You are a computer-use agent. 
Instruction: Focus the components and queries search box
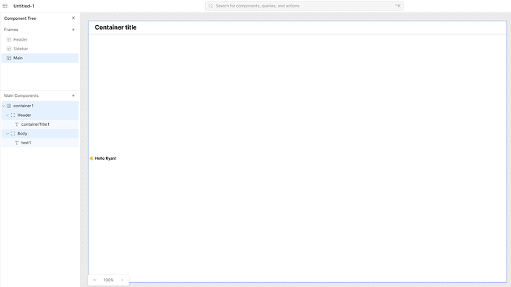click(304, 6)
